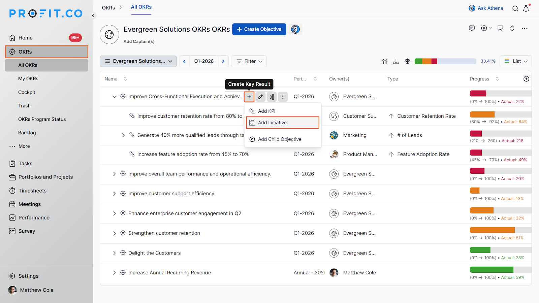Click the search magnifier icon
Viewport: 539px width, 303px height.
(x=515, y=9)
